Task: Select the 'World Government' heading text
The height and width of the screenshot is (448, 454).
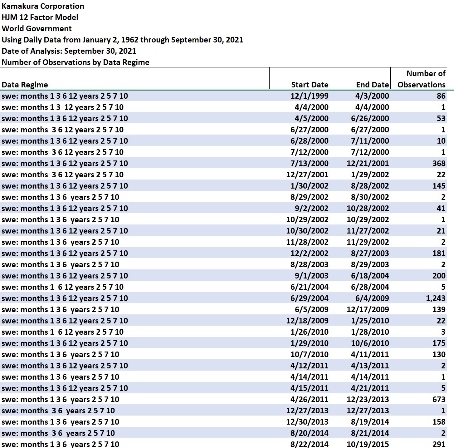Action: click(x=37, y=28)
